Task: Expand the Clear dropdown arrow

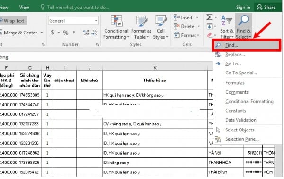Action: coord(215,35)
